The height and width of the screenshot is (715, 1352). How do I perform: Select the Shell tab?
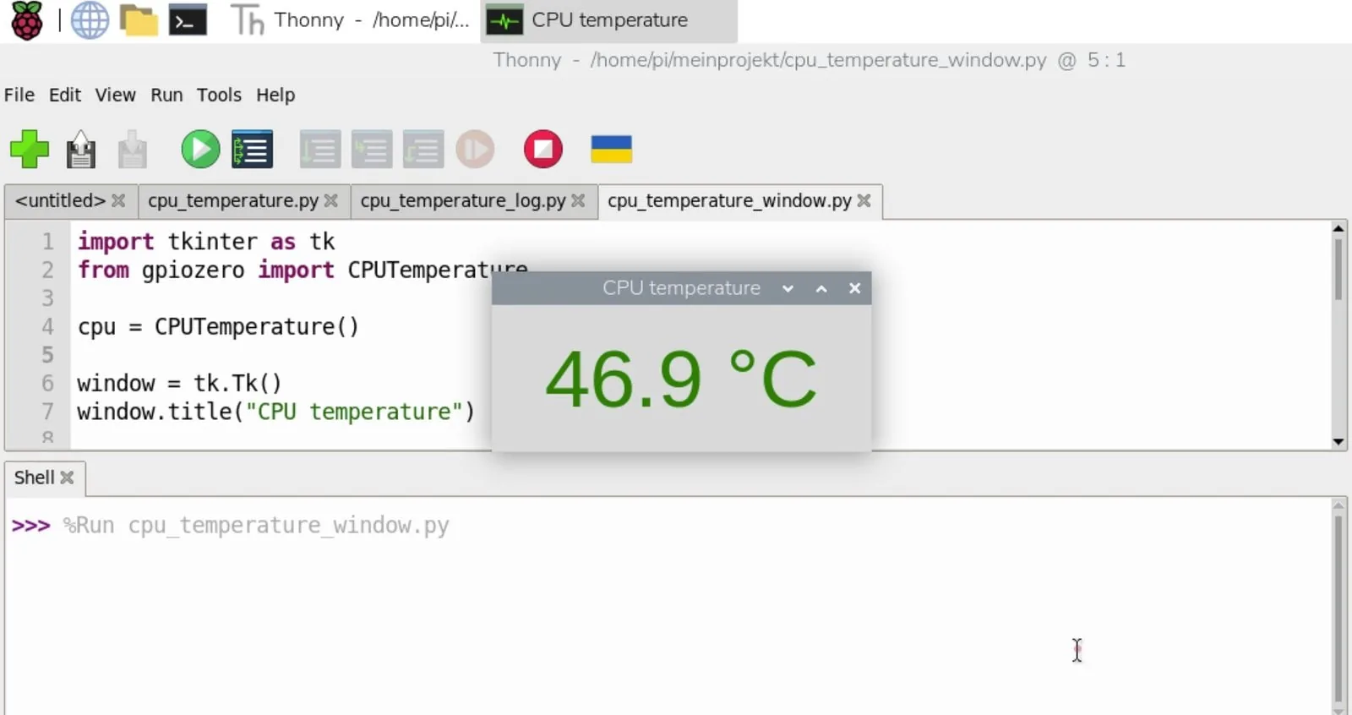34,478
